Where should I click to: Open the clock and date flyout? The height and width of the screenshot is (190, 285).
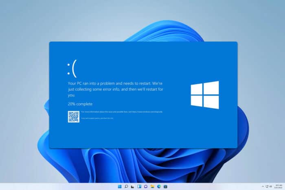click(279, 186)
